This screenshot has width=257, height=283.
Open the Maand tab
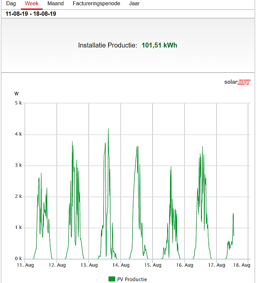pyautogui.click(x=55, y=4)
